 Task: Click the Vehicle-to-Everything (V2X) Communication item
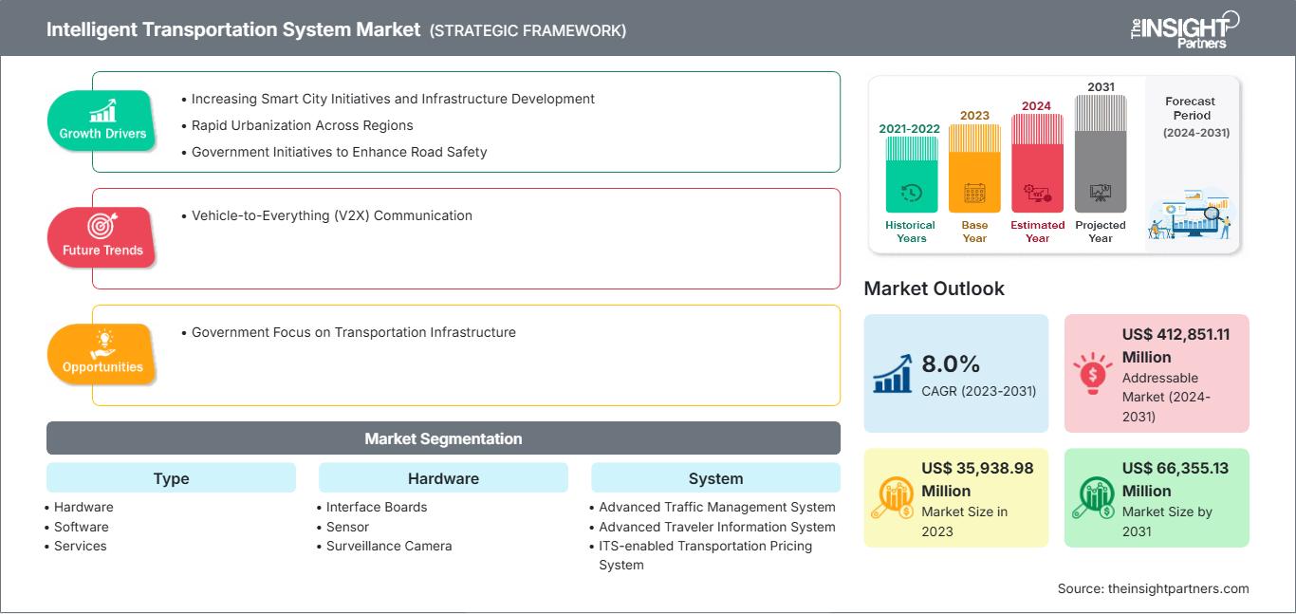click(x=331, y=215)
